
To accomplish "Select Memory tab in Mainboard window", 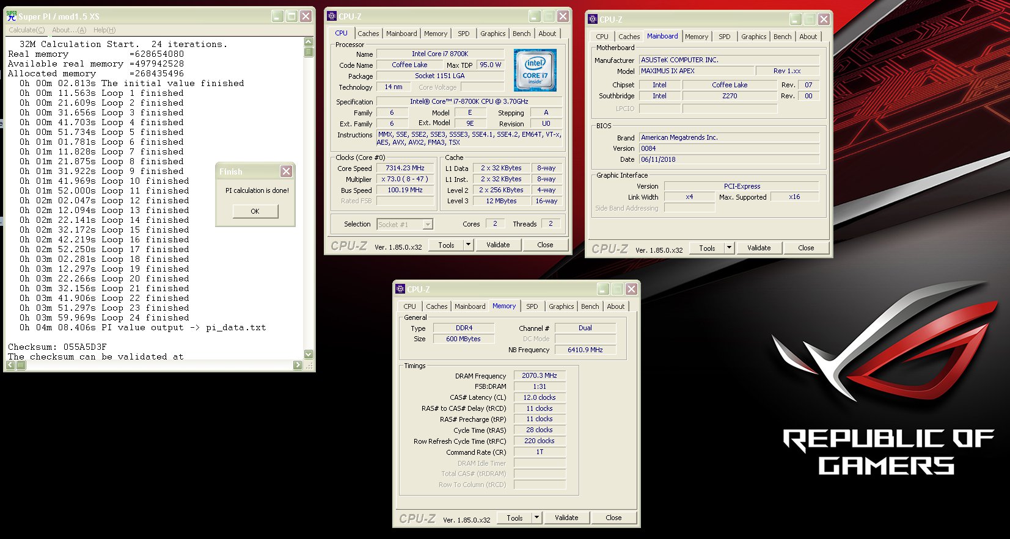I will tap(697, 37).
